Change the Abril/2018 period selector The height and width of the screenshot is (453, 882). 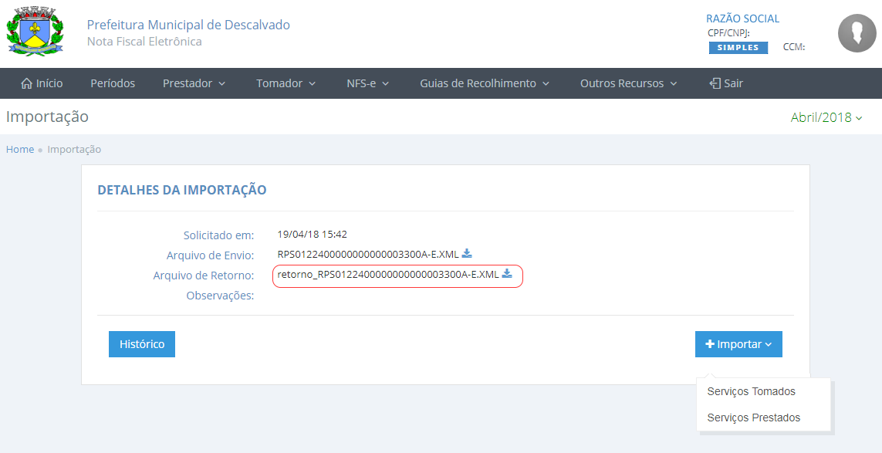[x=826, y=117]
